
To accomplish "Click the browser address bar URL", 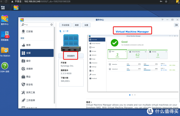I will click(x=47, y=2).
